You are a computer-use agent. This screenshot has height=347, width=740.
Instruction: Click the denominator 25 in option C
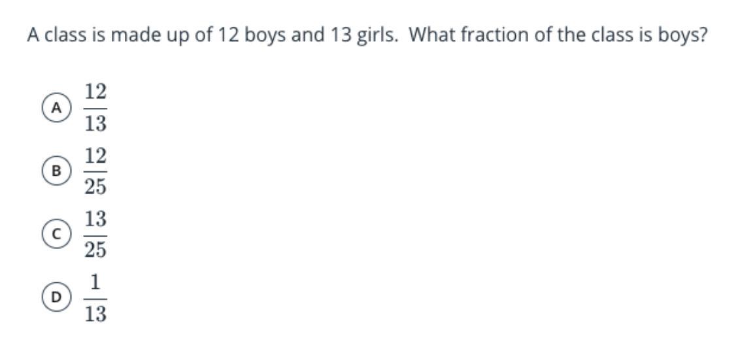point(96,250)
